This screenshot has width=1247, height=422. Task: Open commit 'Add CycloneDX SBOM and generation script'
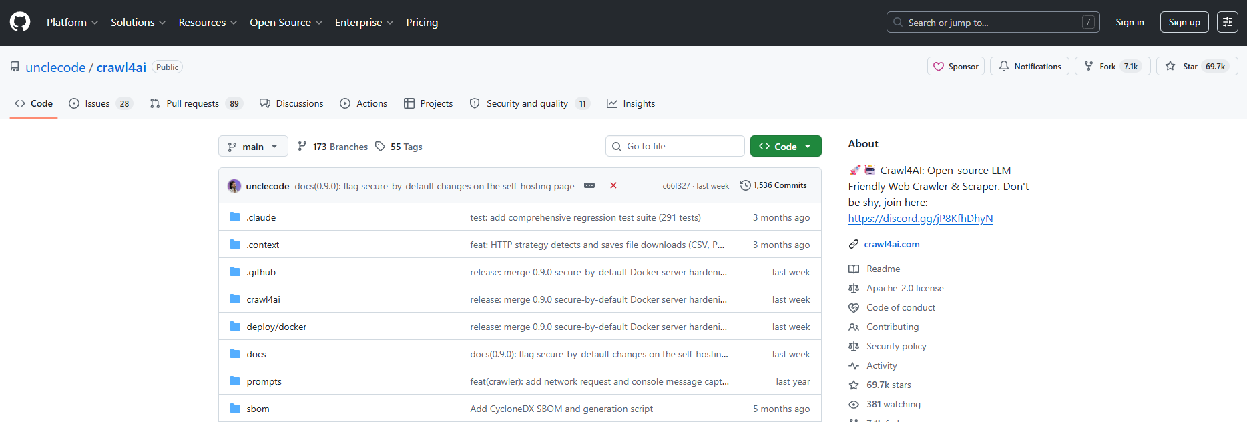[x=561, y=409]
